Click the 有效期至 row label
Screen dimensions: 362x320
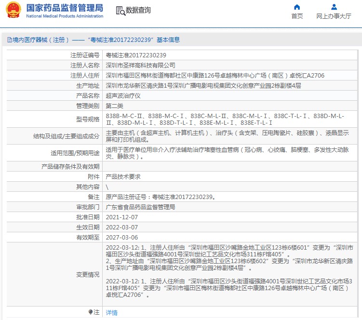[x=88, y=238]
